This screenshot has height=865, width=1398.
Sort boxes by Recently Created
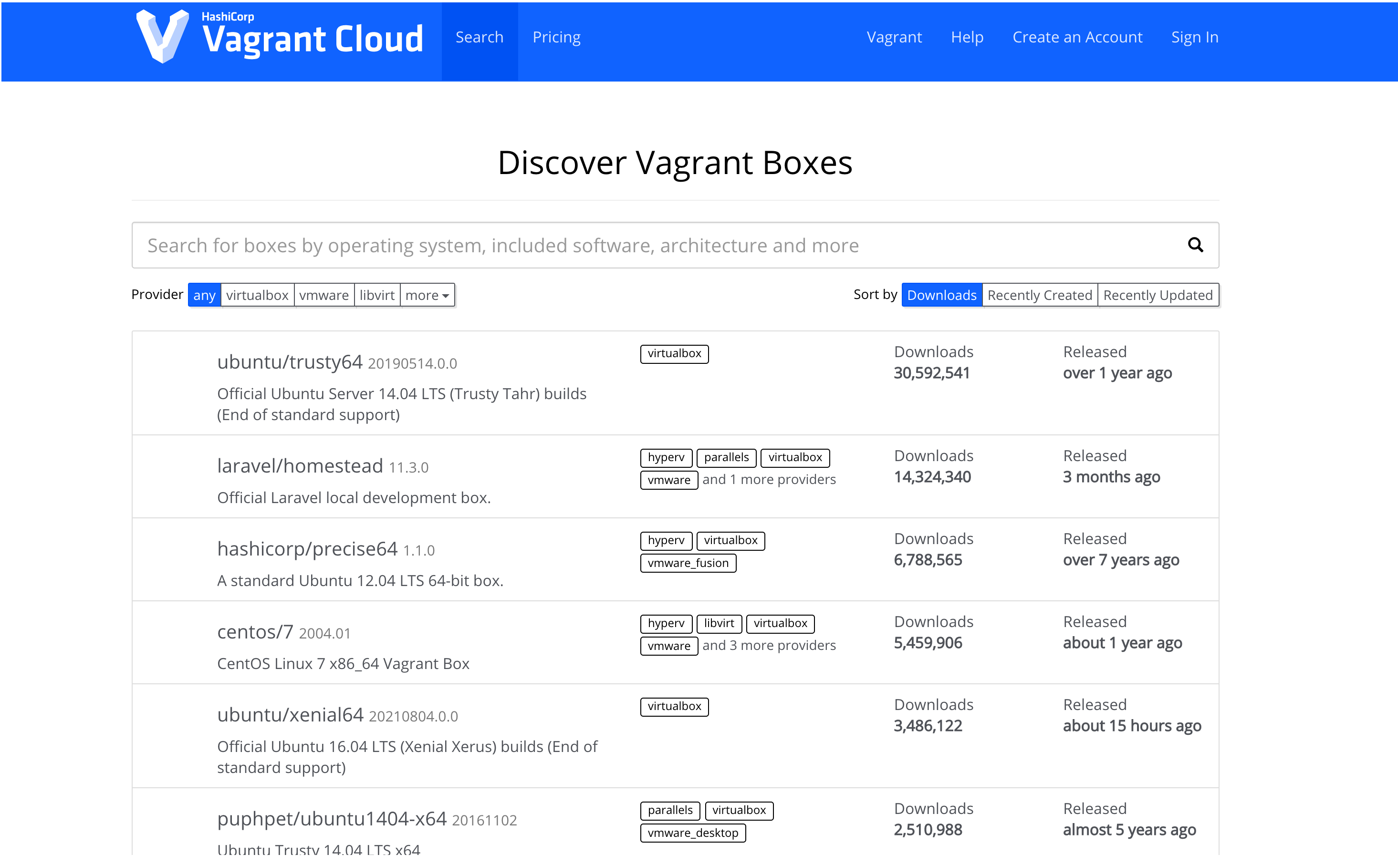(x=1039, y=295)
